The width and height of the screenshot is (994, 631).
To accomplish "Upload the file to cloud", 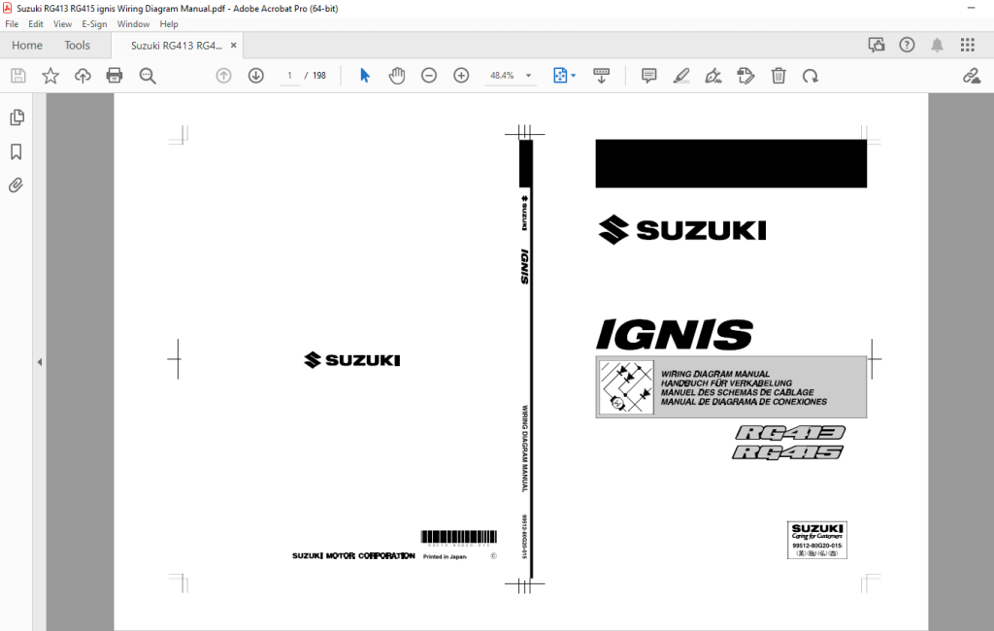I will click(x=83, y=76).
